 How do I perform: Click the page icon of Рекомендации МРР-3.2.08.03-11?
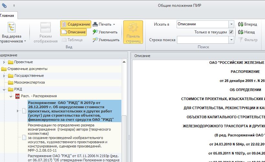click(x=24, y=137)
